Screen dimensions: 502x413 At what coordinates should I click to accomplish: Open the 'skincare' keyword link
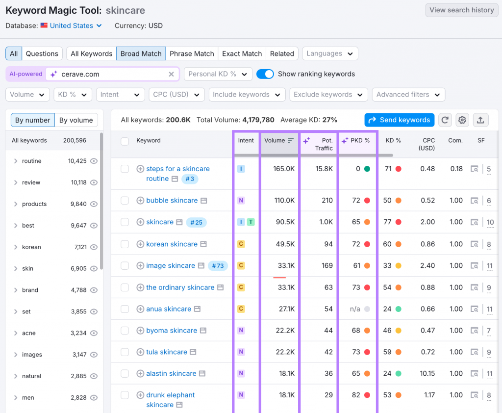[x=160, y=222]
